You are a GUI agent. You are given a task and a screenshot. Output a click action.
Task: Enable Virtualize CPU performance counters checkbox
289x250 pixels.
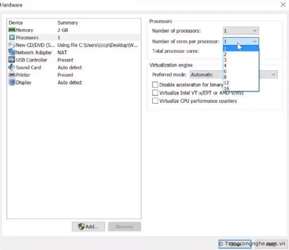(155, 101)
